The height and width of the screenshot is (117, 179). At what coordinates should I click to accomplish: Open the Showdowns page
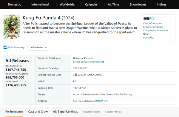click(138, 4)
